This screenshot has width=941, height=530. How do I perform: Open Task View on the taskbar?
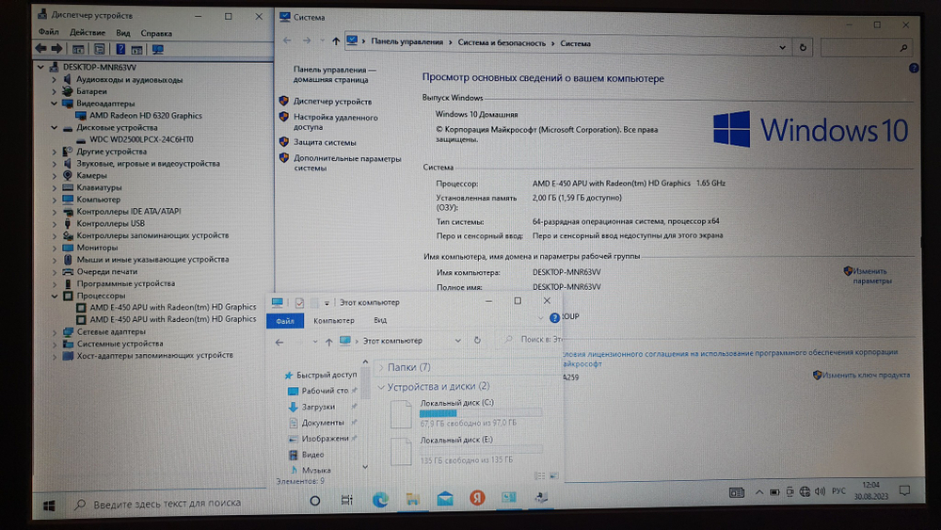coord(346,500)
